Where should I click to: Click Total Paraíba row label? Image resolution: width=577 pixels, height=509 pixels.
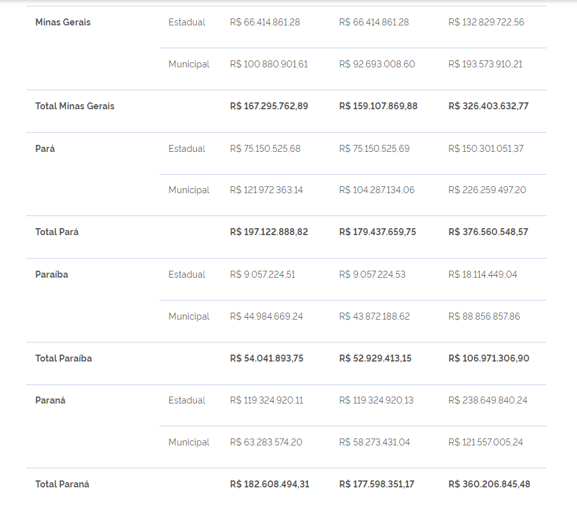63,358
